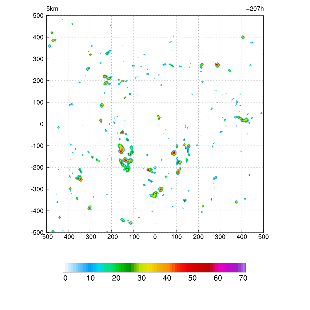Click y-axis tick label -200
Screen dimensions: 310x310
click(37, 167)
